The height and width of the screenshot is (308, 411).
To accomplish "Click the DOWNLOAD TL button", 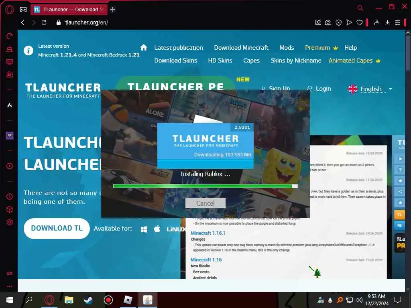I will pyautogui.click(x=57, y=228).
